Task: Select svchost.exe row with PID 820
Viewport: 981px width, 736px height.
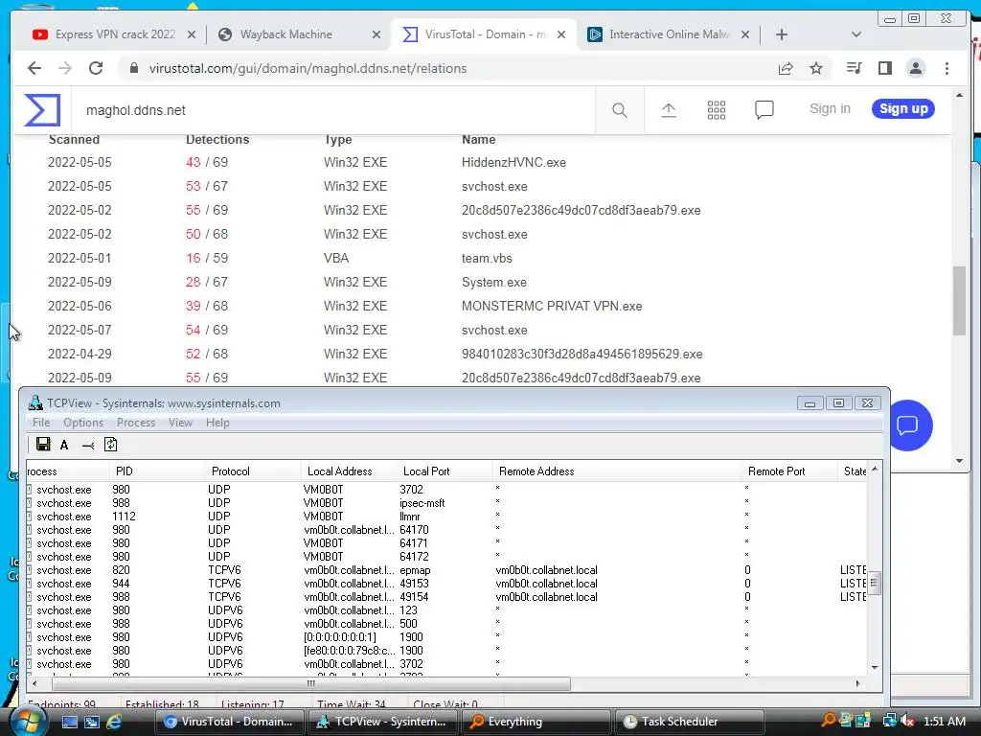Action: tap(446, 570)
